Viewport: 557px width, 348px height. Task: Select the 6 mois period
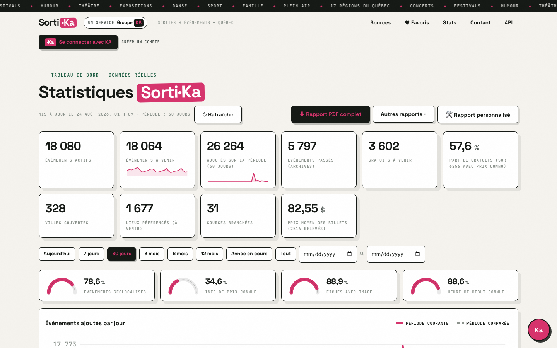tap(180, 254)
